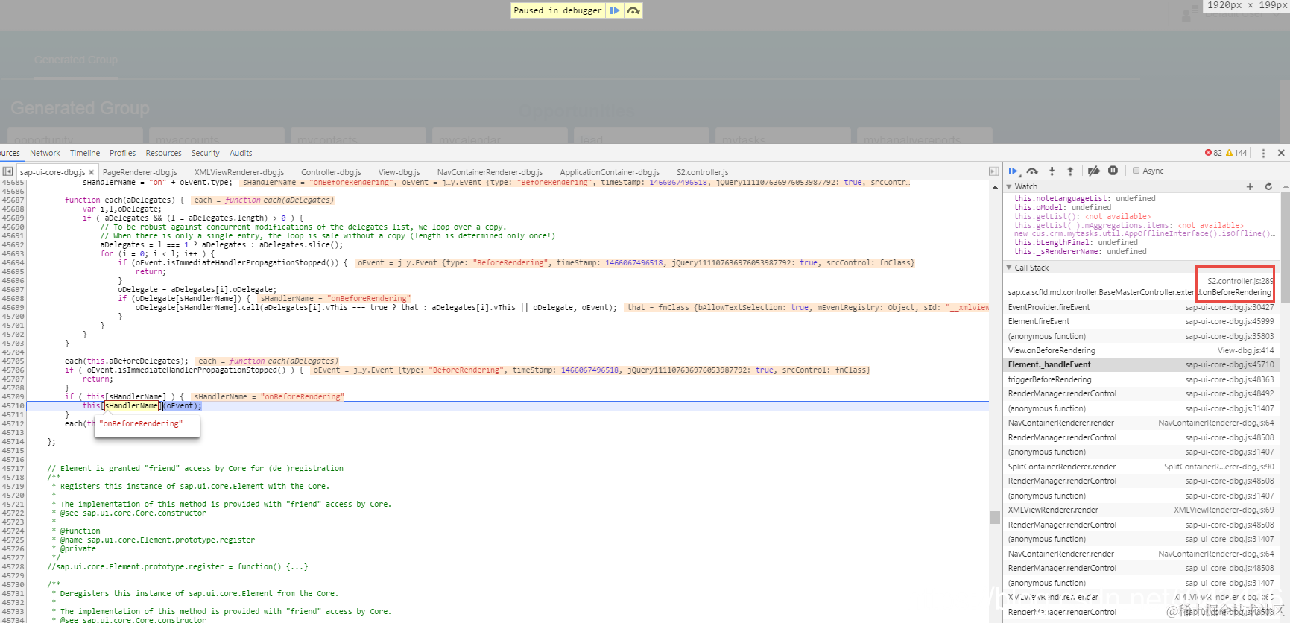Screen dimensions: 1290x623
Task: Click the this.noteLanguageList watch expression
Action: click(1084, 198)
